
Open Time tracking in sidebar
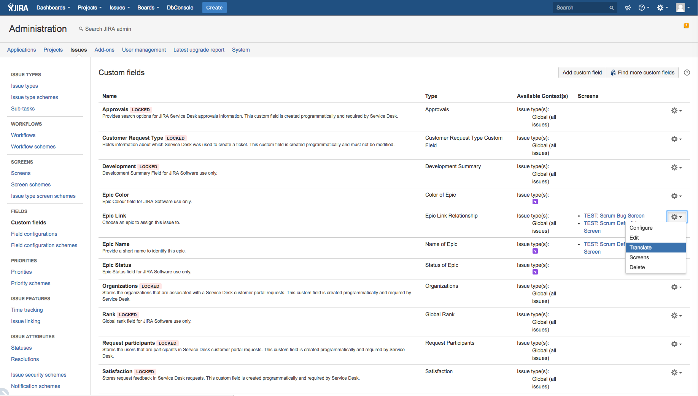tap(27, 310)
